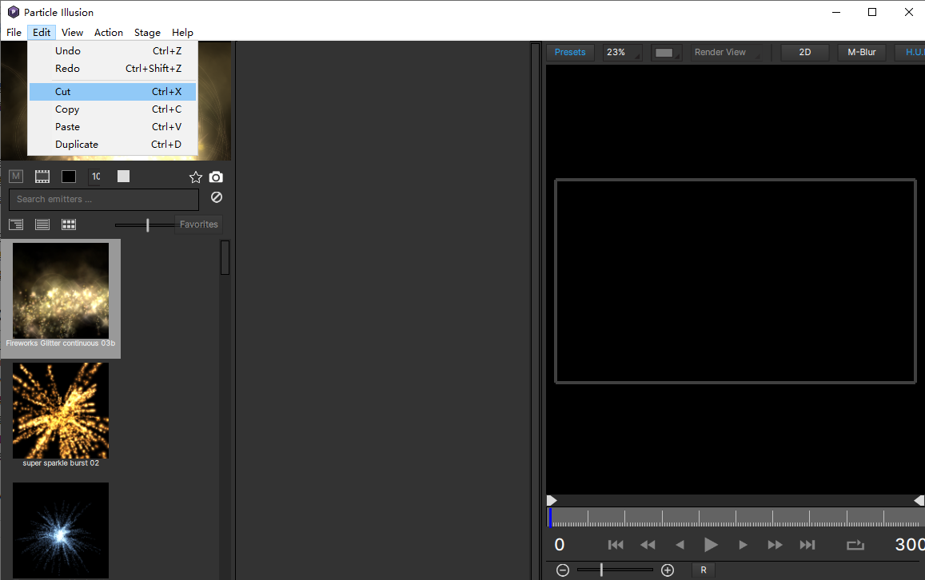Toggle the 2D view mode button
This screenshot has width=925, height=580.
pyautogui.click(x=805, y=52)
